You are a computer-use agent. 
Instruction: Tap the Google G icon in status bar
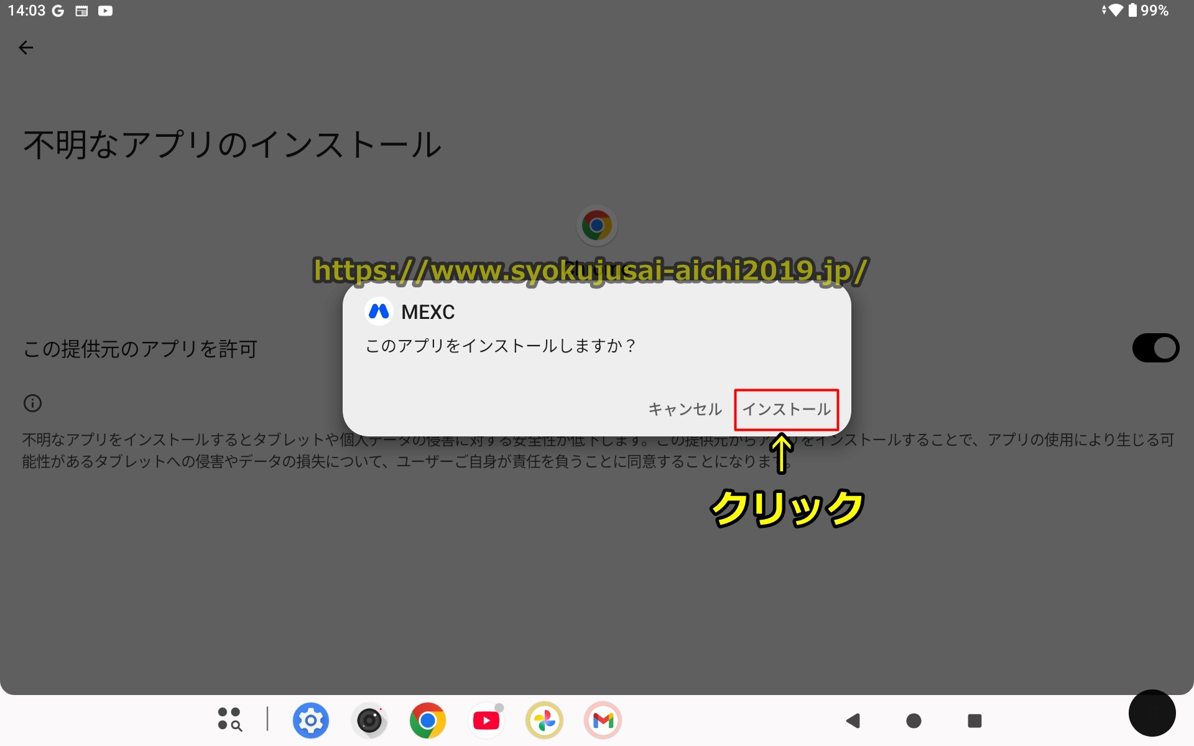tap(58, 11)
